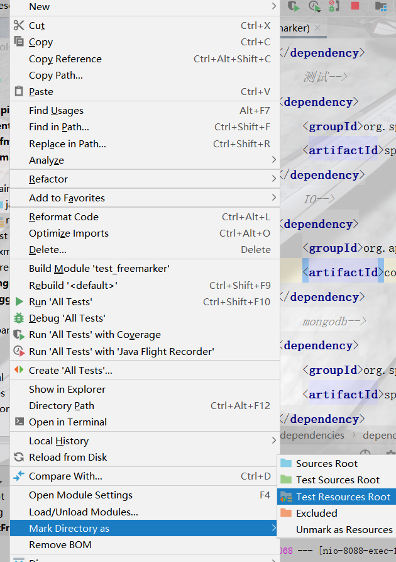Click the orange Excluded folder icon
The image size is (396, 562).
(286, 514)
